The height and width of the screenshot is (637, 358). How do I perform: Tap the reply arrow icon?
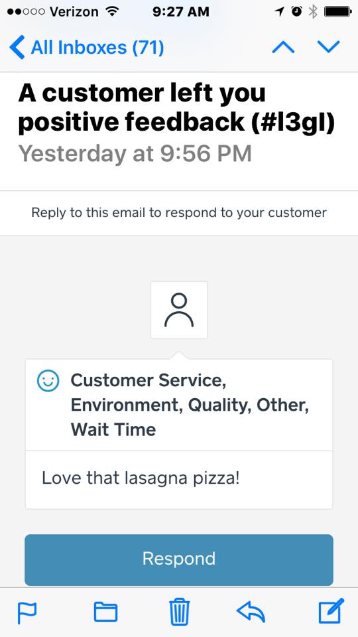[x=251, y=612]
